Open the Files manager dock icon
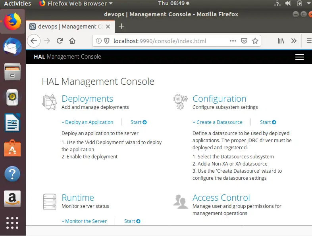Screen dimensions: 312x236 (12, 72)
